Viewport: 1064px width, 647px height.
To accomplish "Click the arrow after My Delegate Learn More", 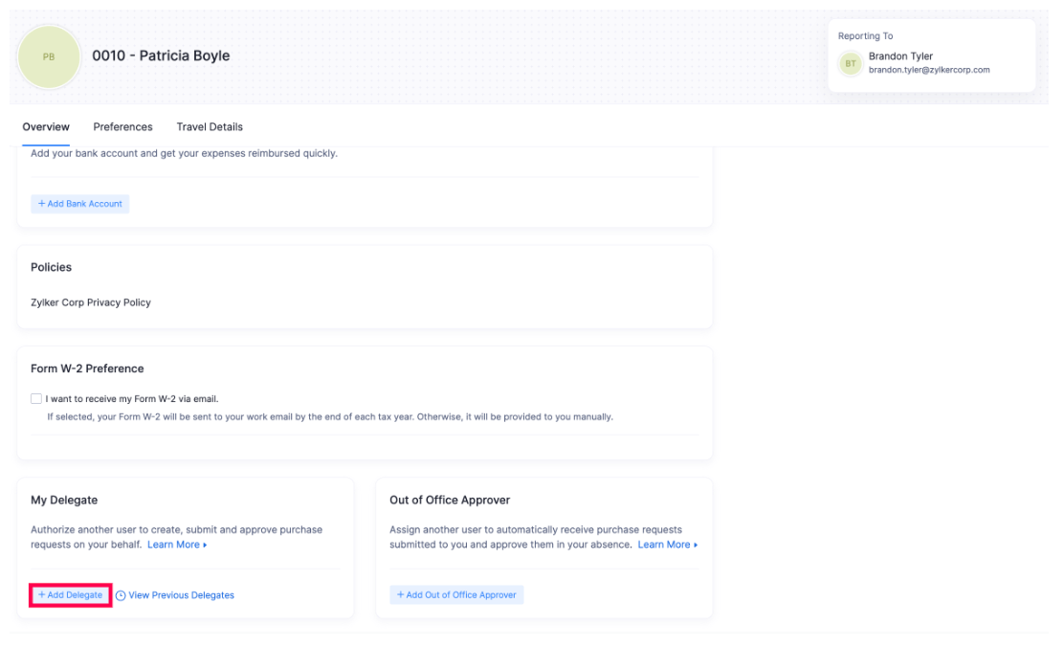I will [x=205, y=545].
